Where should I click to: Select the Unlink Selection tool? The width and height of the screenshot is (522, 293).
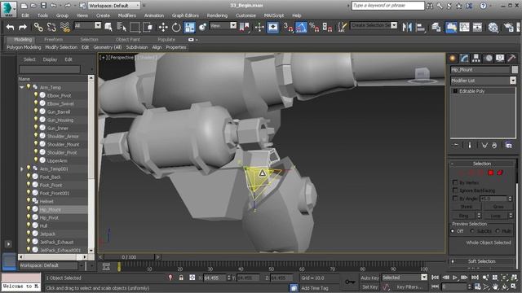(x=51, y=27)
